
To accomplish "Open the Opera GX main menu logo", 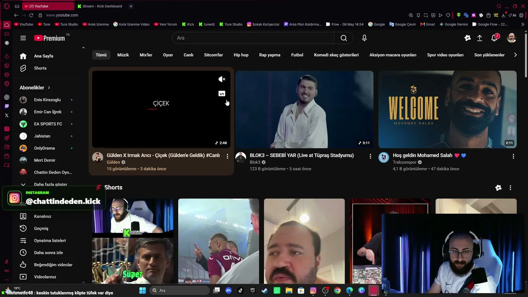I will coord(7,6).
